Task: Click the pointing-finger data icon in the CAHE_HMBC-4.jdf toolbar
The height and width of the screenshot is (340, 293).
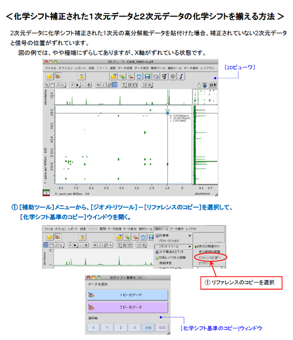Action: click(58, 76)
